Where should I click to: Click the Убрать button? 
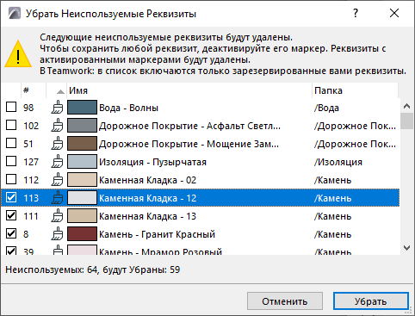click(x=370, y=301)
